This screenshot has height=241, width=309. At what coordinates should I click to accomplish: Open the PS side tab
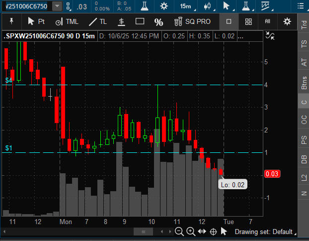(304, 139)
